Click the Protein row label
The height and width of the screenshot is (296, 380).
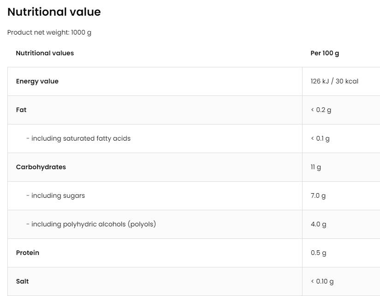28,253
